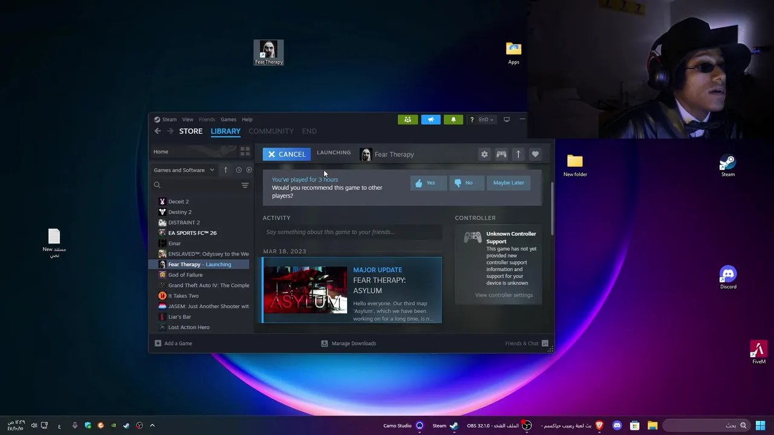Open Fear Therapy settings gear
The image size is (774, 435).
(x=484, y=155)
